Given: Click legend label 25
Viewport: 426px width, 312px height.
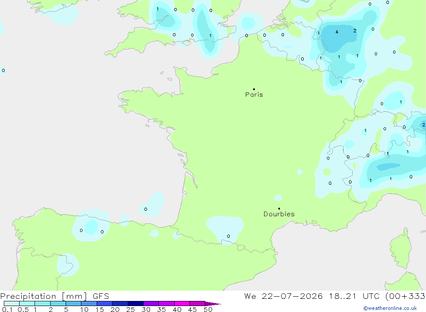Looking at the screenshot, I should click(130, 309).
